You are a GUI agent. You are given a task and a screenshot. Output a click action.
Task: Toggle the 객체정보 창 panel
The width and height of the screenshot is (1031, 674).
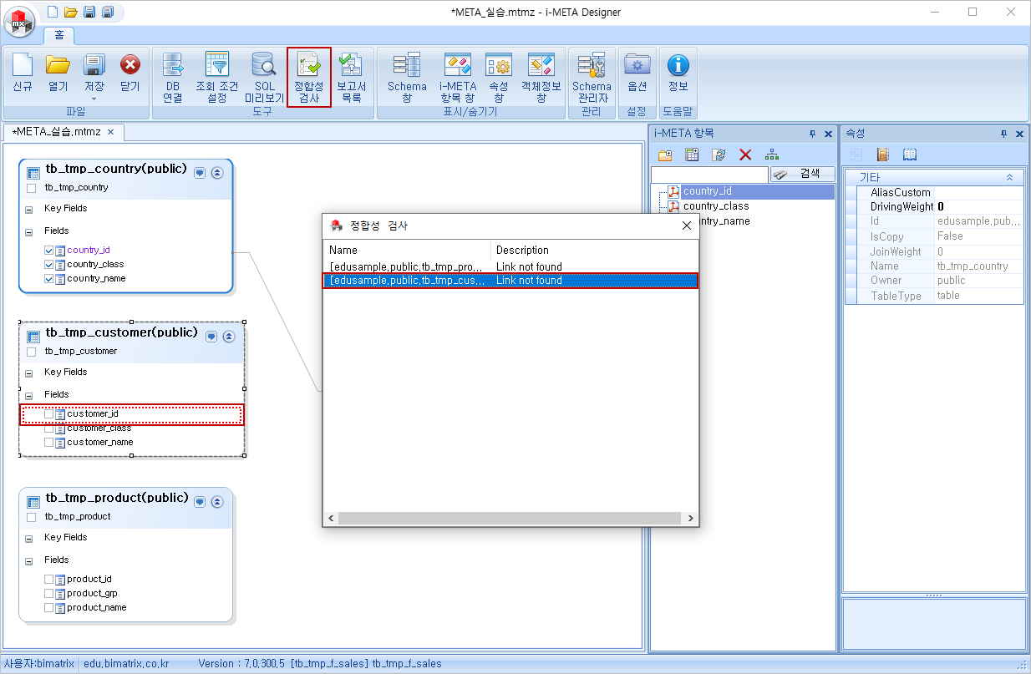[x=541, y=77]
